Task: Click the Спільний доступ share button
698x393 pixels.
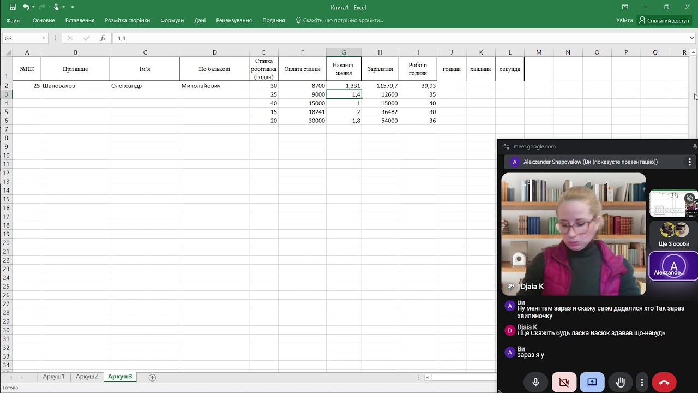Action: (665, 20)
